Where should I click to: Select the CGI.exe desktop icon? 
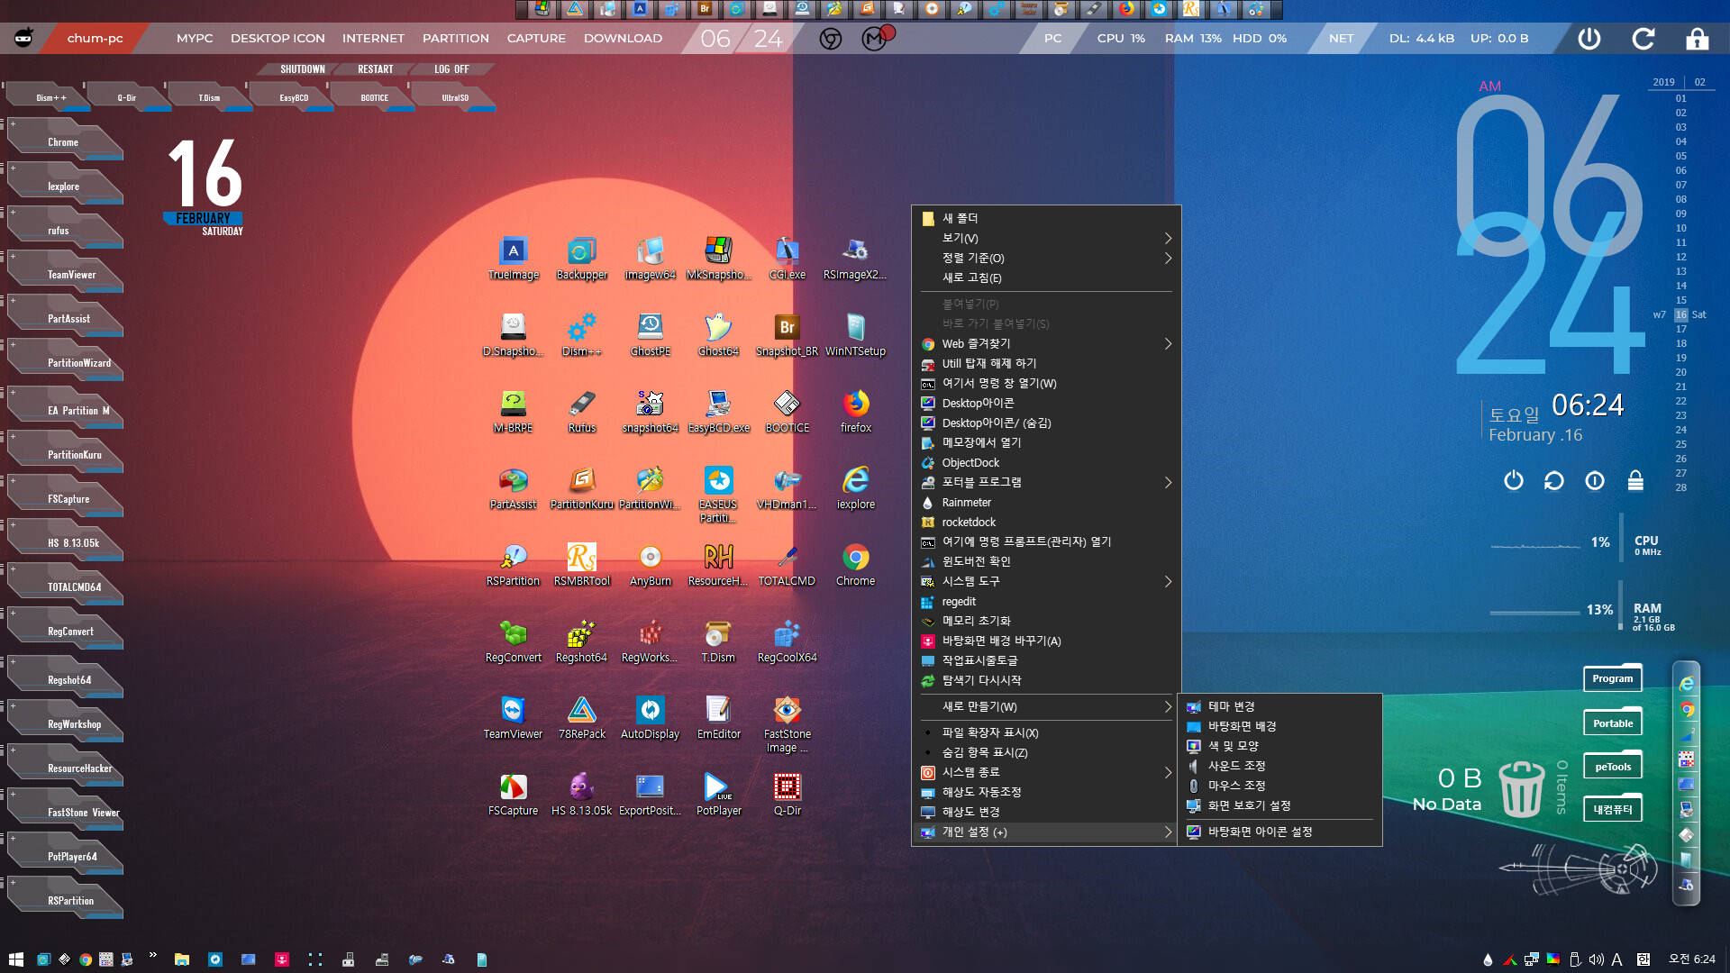[787, 259]
